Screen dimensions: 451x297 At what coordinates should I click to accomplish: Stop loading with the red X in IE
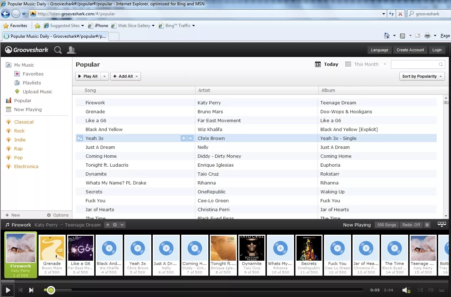pos(400,14)
